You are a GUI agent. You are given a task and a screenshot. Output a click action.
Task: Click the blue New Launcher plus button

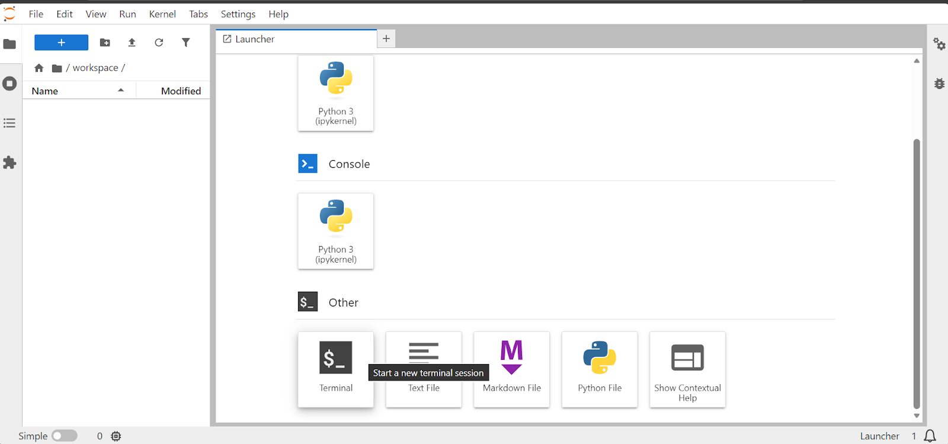(61, 43)
